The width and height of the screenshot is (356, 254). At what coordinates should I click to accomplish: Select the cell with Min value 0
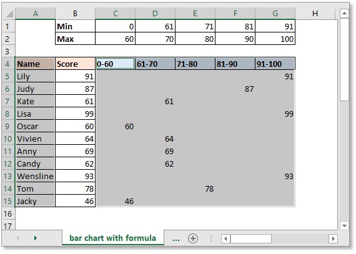[x=116, y=26]
